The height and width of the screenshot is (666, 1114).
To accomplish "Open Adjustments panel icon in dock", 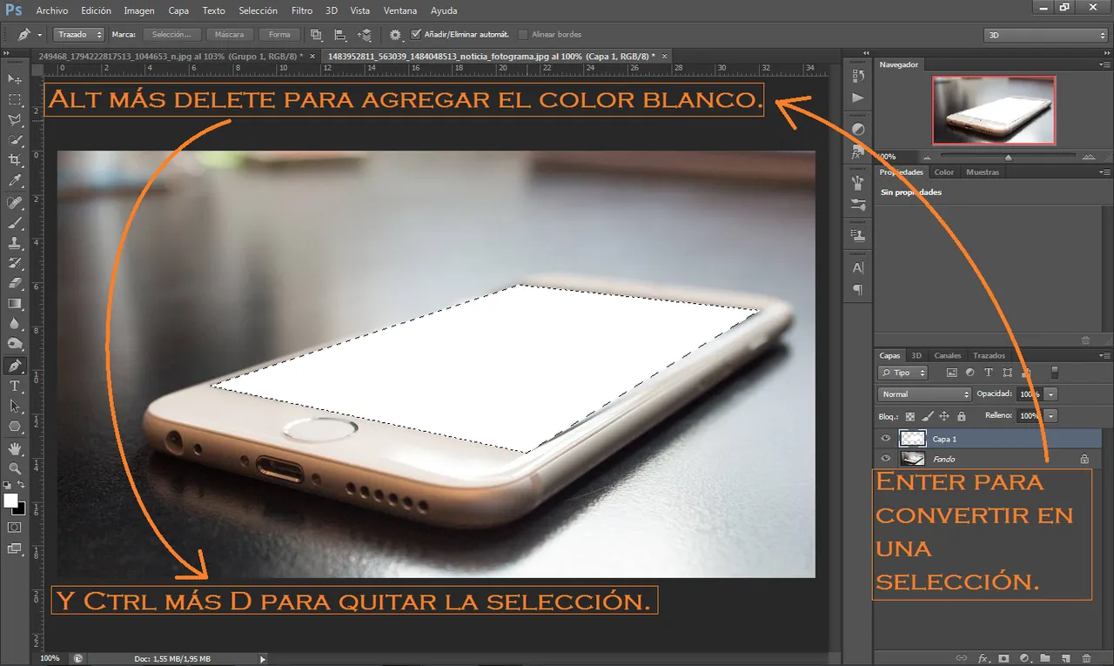I will tap(858, 129).
